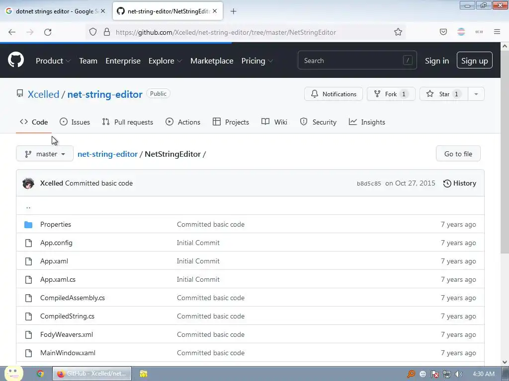Open the Projects tab

tap(231, 122)
